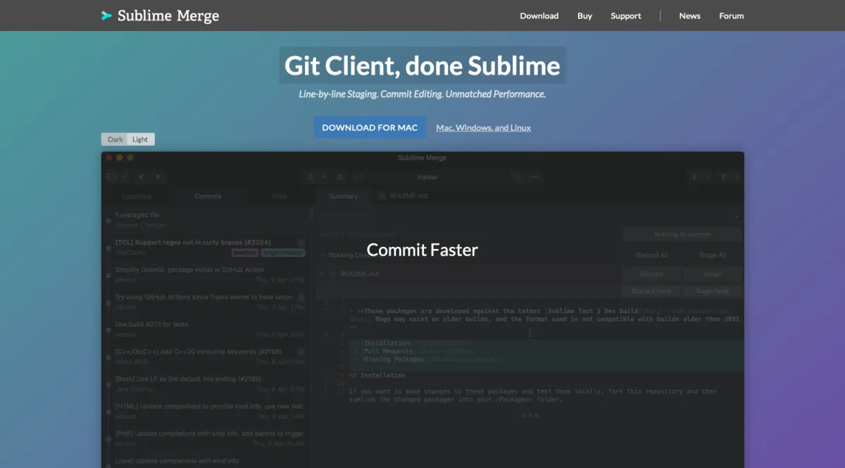Click the Commit Faster overlay caption
Image resolution: width=845 pixels, height=468 pixels.
423,250
